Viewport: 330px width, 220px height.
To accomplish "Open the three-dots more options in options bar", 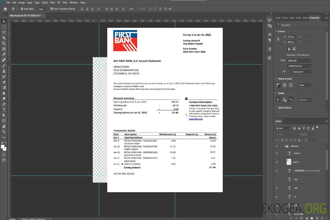I will [131, 9].
